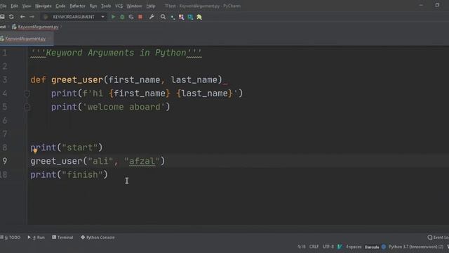Click line number 9 in the gutter
Viewport: 449px width, 253px height.
5,161
